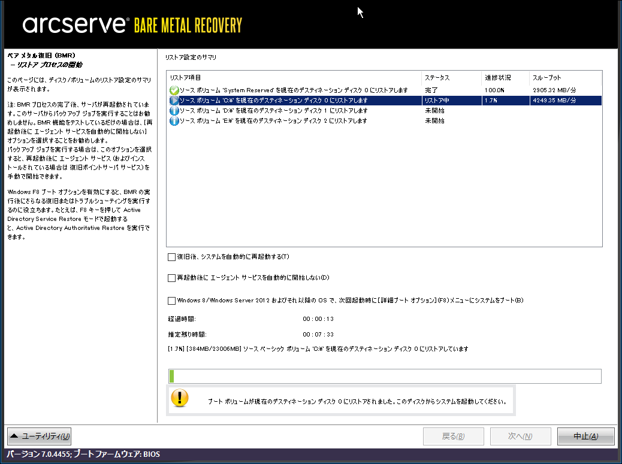Viewport: 622px width, 464px height.
Task: Click the 完了 status cell
Action: click(x=431, y=90)
